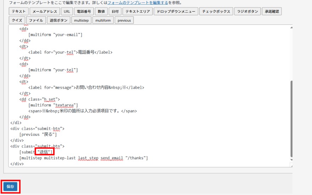
Task: Insert a ファイル upload tag
Action: pyautogui.click(x=36, y=20)
